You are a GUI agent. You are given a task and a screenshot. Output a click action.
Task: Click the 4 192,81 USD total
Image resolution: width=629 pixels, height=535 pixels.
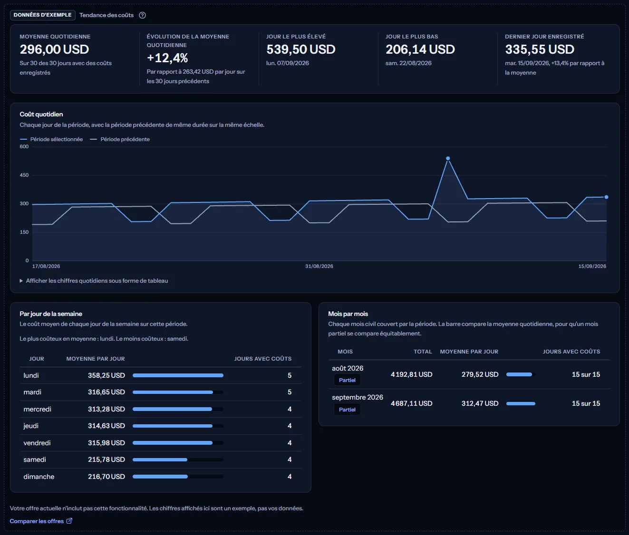click(x=412, y=374)
